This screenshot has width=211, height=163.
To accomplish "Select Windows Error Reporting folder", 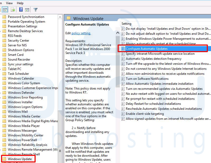I will click(x=25, y=97).
